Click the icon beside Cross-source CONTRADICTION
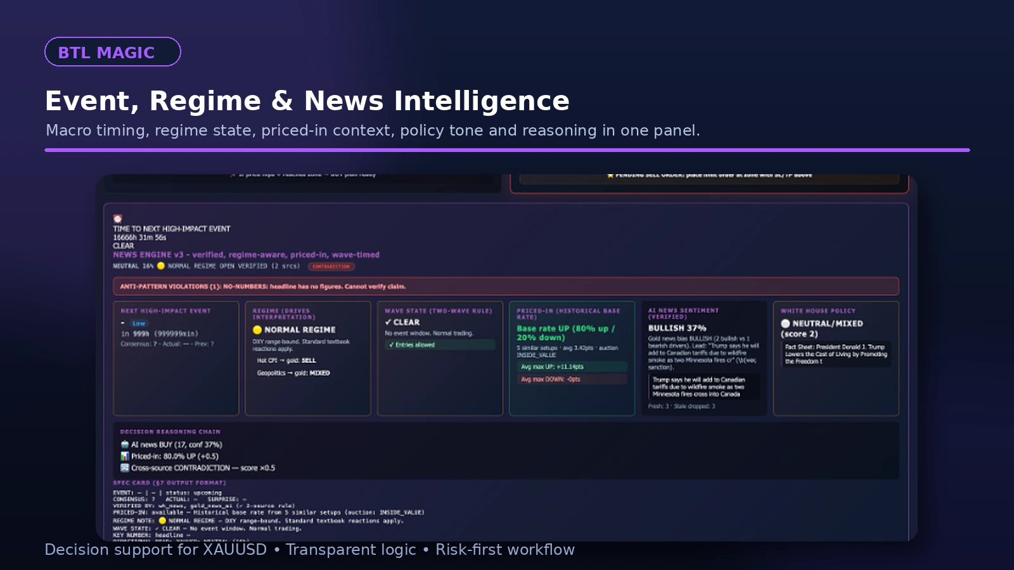1014x570 pixels. (x=125, y=468)
